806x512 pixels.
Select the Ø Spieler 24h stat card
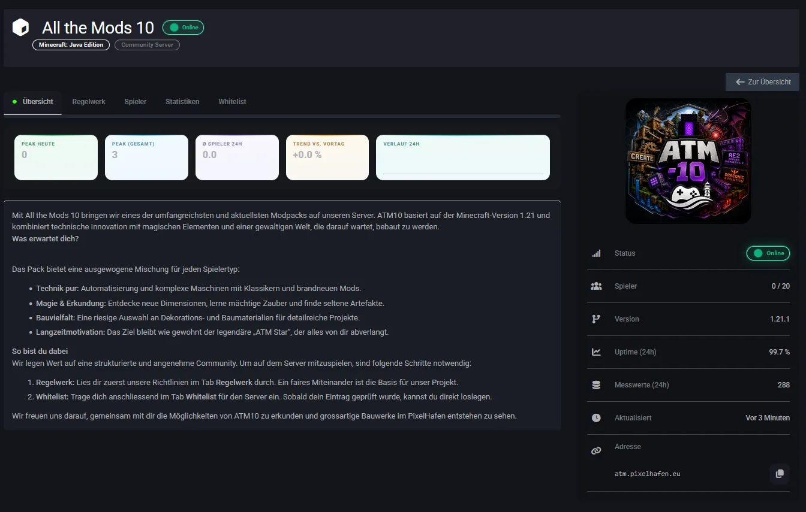click(237, 157)
